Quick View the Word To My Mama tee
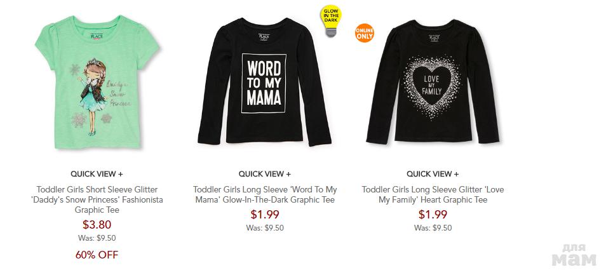The width and height of the screenshot is (606, 275). click(265, 174)
